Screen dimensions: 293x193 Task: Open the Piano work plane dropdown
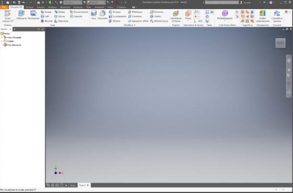[x=188, y=21]
